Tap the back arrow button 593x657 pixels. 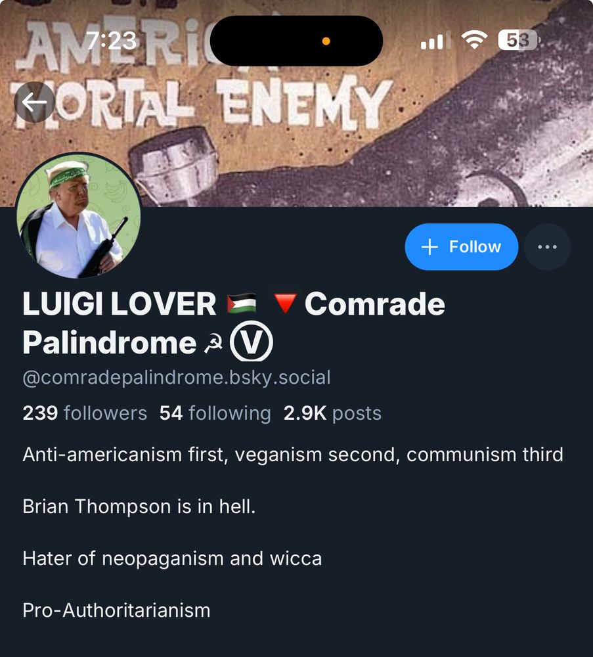[34, 102]
